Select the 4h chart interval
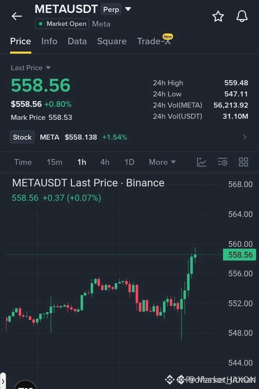The image size is (259, 389). point(105,162)
